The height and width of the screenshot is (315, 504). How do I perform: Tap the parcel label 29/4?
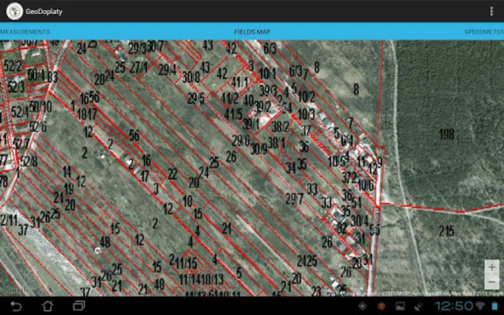(x=167, y=70)
